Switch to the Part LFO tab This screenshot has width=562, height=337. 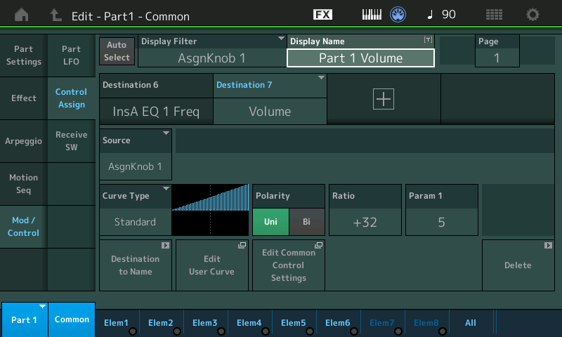coord(71,55)
